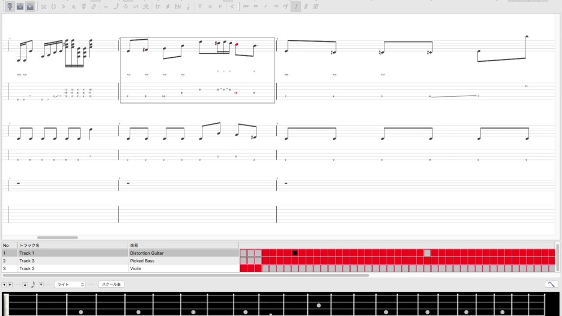Viewport: 562px width, 316px height.
Task: Set dynamic to ppp
Action: 245,7
